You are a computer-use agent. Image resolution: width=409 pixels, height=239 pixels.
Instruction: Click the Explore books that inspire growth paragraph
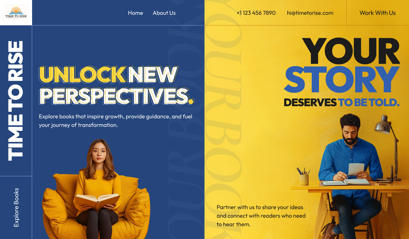(116, 121)
